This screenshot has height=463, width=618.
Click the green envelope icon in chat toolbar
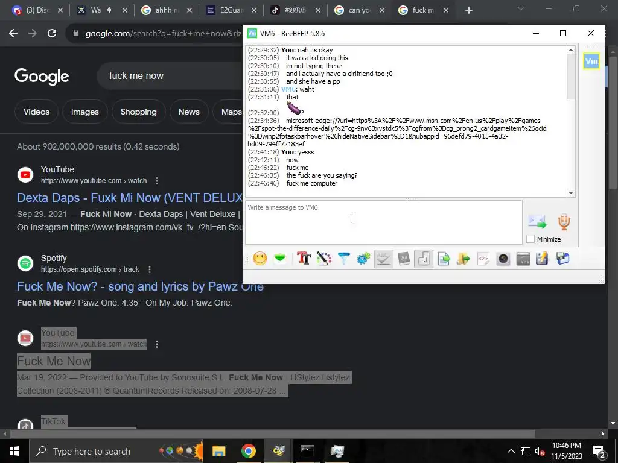pos(280,259)
